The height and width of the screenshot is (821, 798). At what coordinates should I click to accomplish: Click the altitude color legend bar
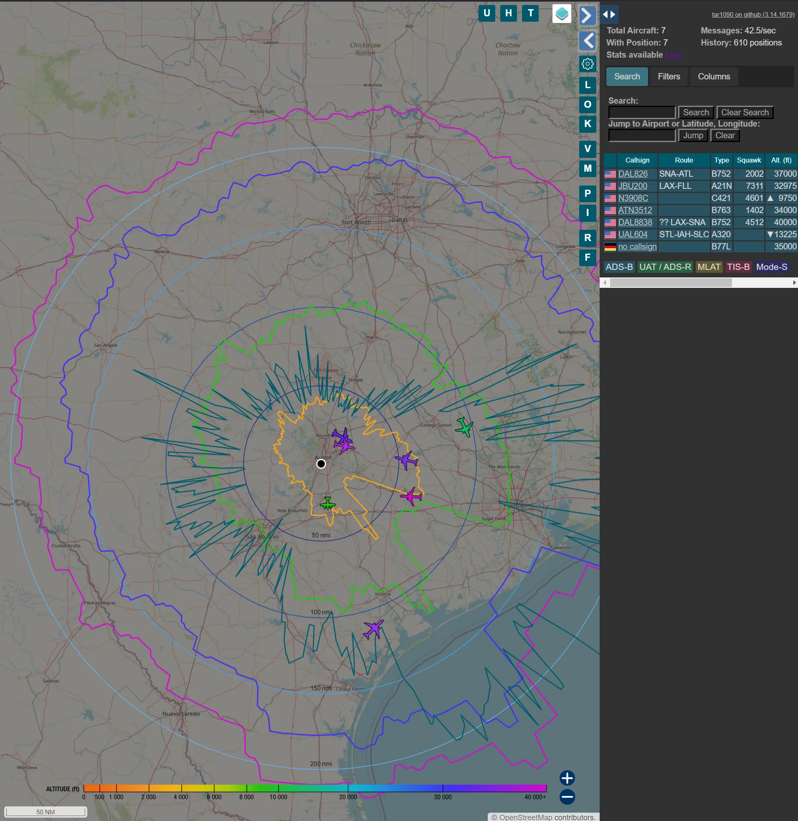click(314, 788)
